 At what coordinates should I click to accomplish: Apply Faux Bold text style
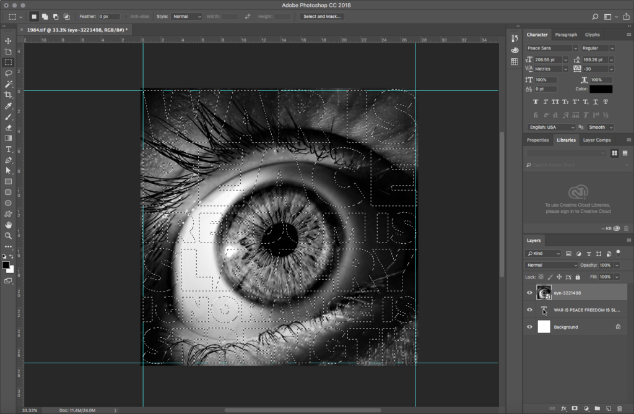[x=536, y=101]
